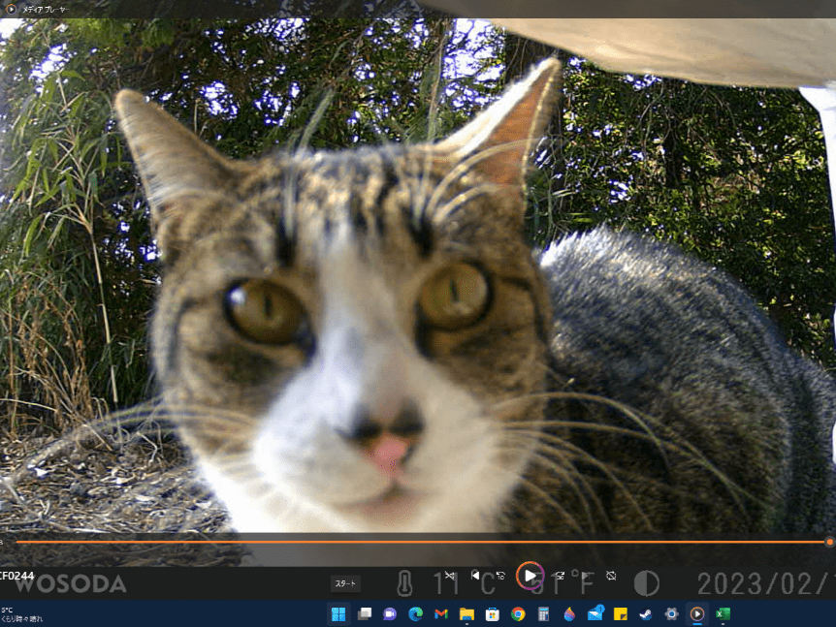Open File Explorer from the taskbar
This screenshot has width=836, height=627.
pyautogui.click(x=466, y=614)
